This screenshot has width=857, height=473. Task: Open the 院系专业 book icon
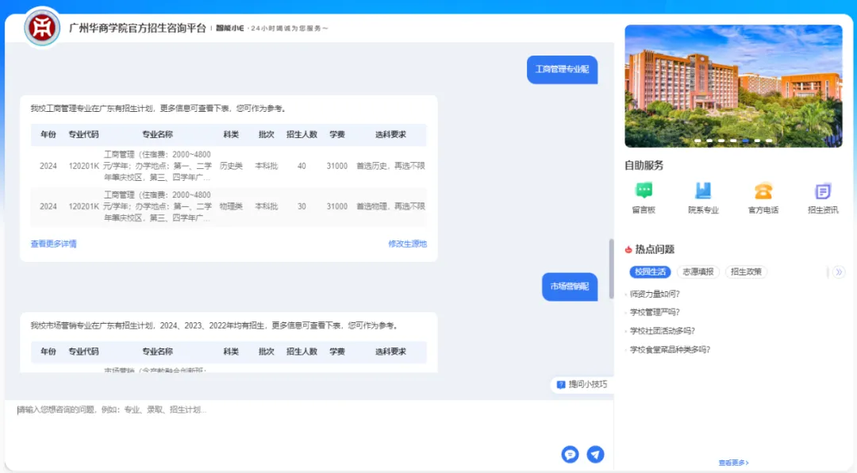[x=703, y=191]
